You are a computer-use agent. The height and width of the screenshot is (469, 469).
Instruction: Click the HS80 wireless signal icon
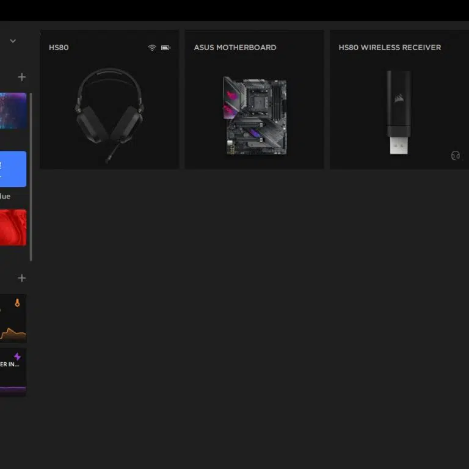click(x=152, y=48)
